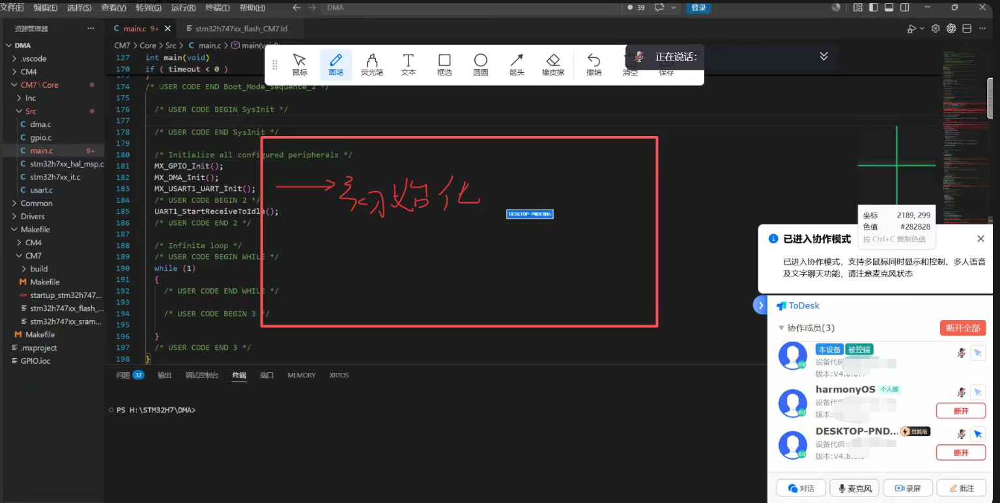
Task: Click the 麦克风 microphone button
Action: 855,488
